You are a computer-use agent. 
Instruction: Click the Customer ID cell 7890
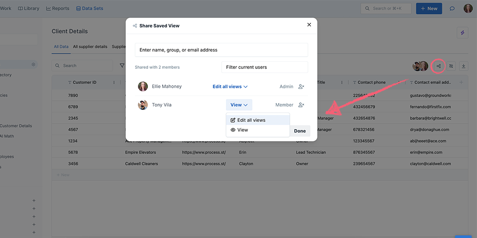click(73, 95)
